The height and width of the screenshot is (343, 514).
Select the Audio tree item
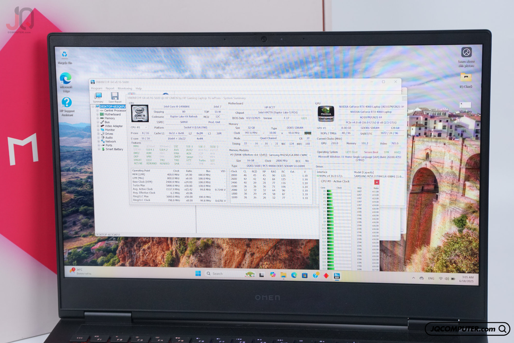[x=109, y=138]
